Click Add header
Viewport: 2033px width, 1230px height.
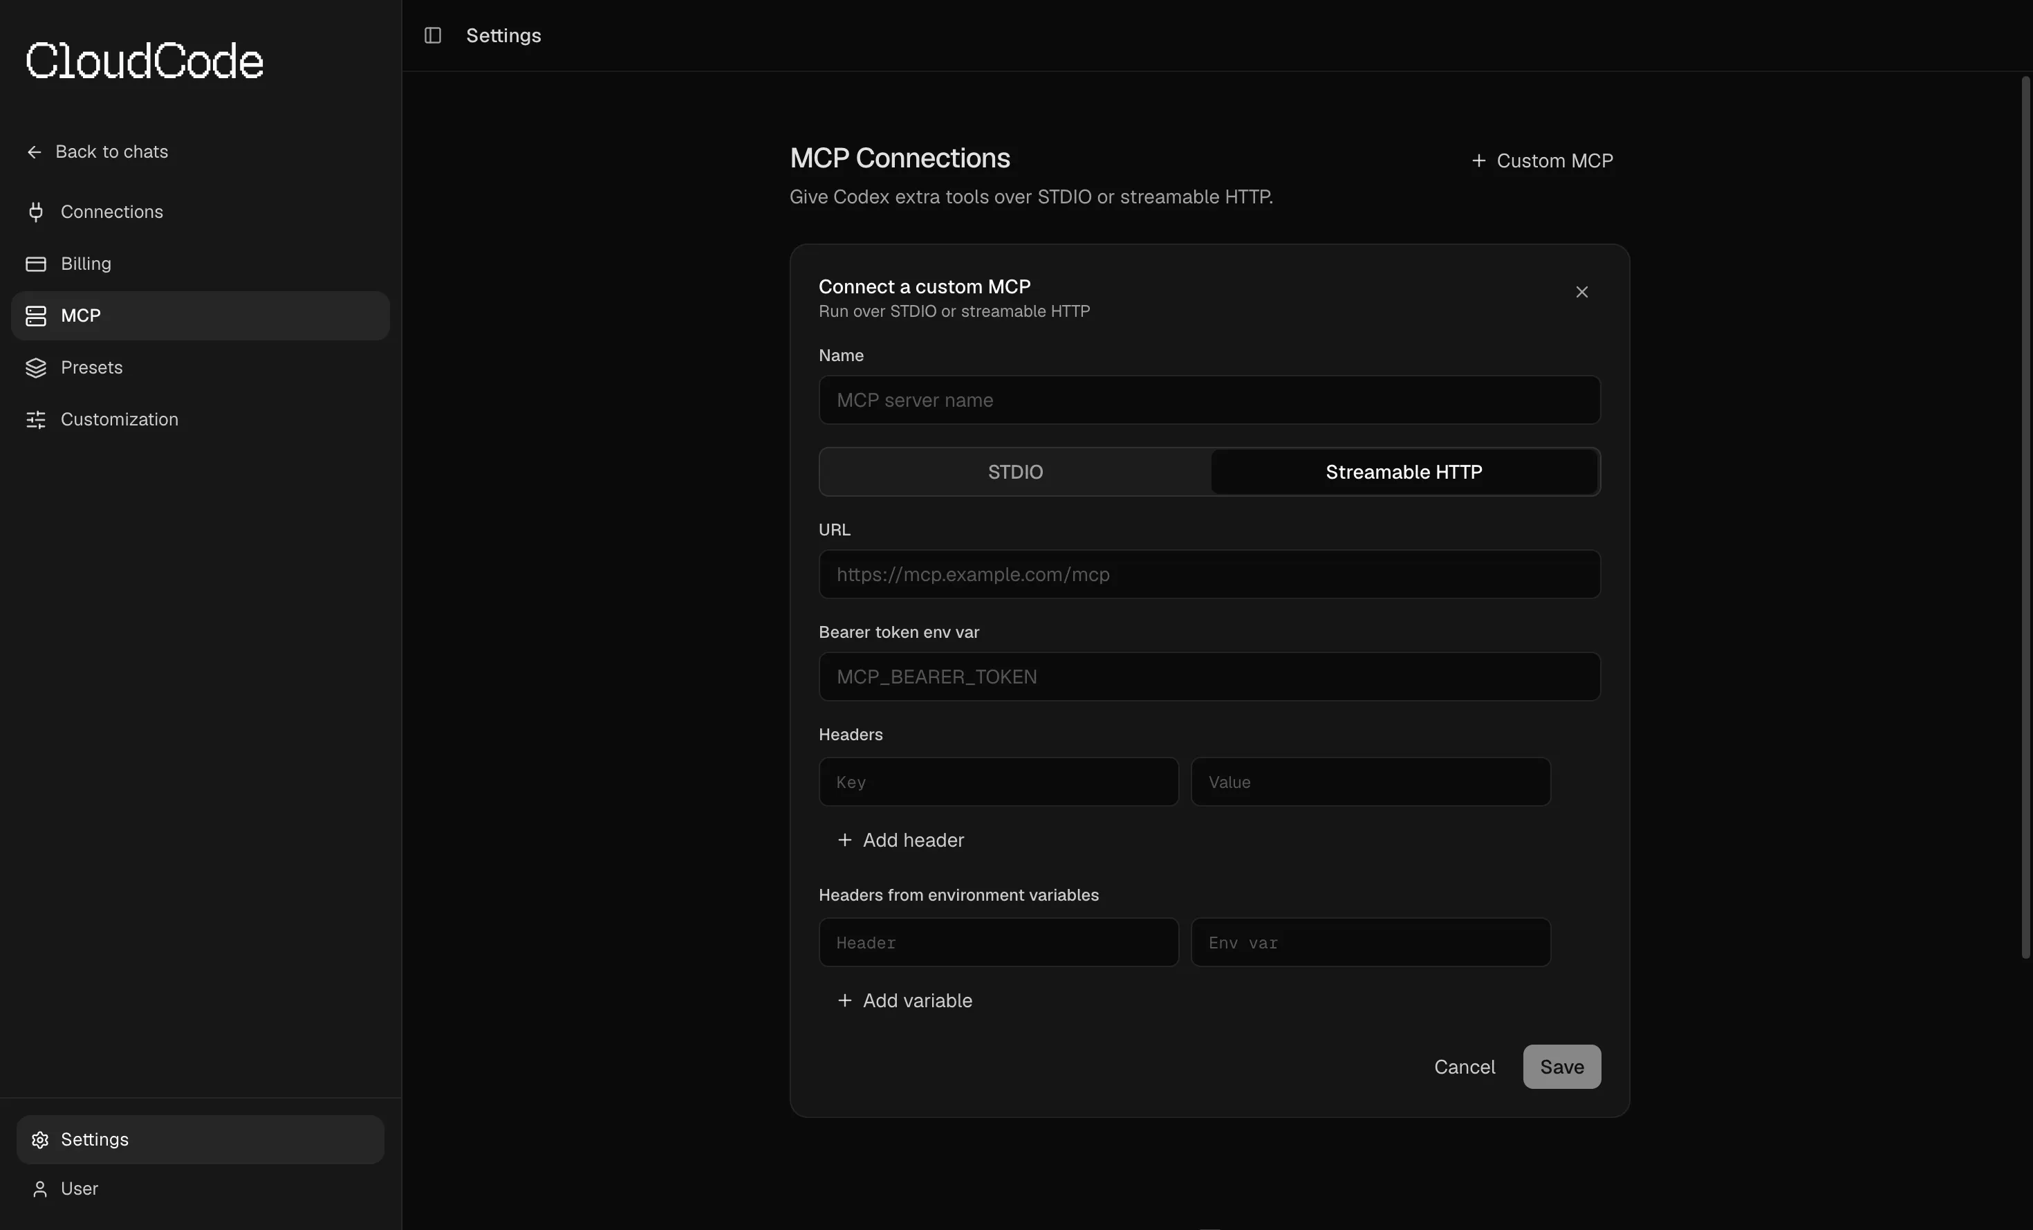[x=900, y=841]
